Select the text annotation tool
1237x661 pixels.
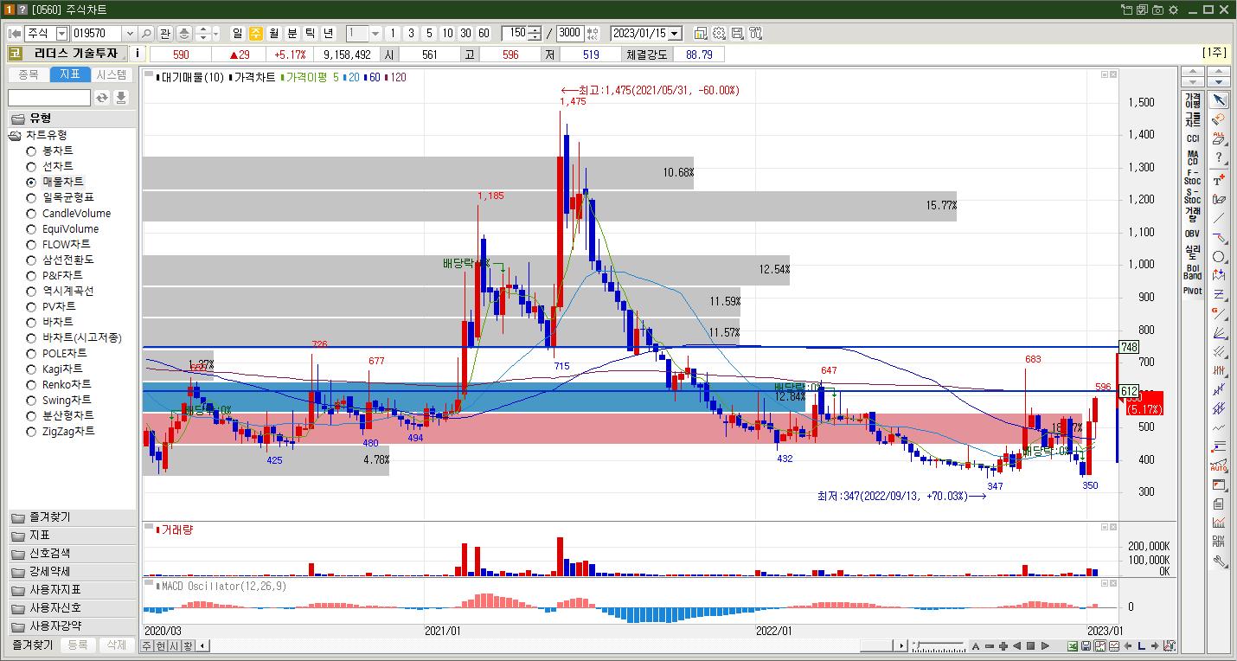tap(1219, 179)
